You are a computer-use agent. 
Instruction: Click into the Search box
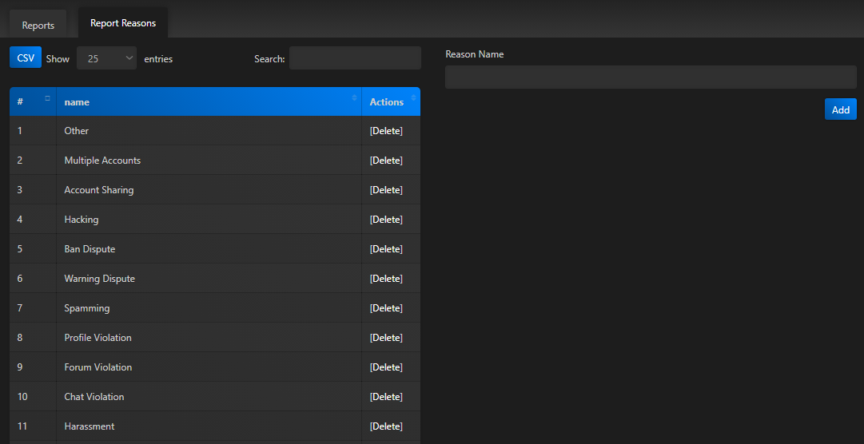354,58
